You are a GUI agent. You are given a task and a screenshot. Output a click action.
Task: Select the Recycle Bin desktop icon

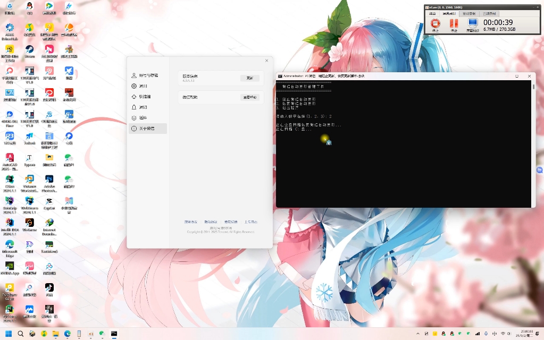point(10,8)
